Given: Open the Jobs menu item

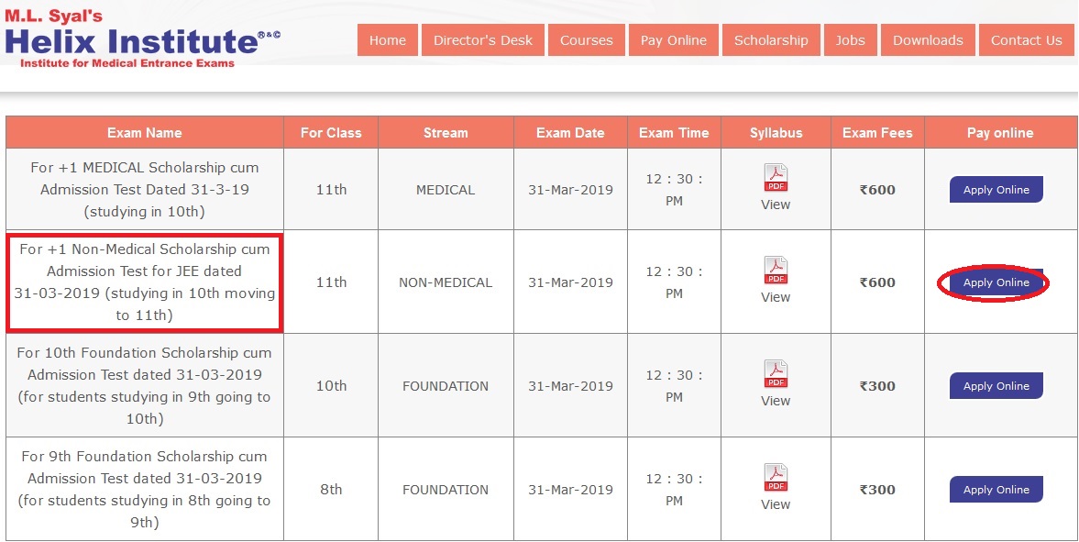Looking at the screenshot, I should [x=850, y=40].
